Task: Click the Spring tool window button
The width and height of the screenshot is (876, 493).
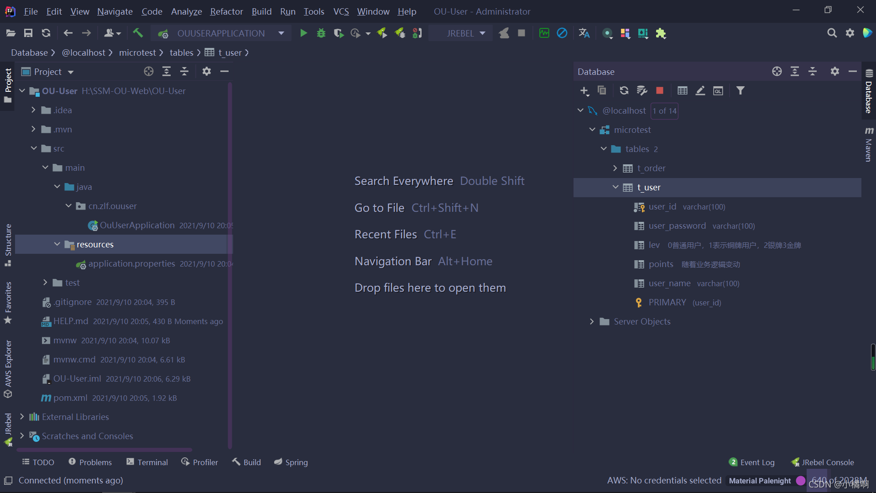Action: click(291, 462)
